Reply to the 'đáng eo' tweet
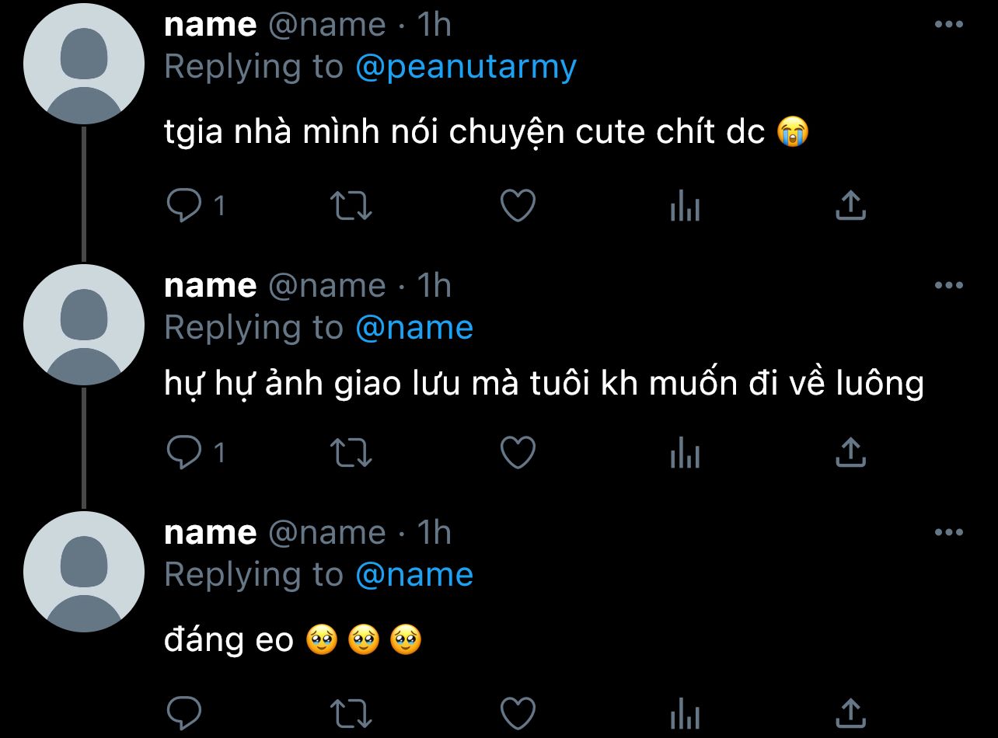Viewport: 998px width, 738px height. tap(185, 712)
